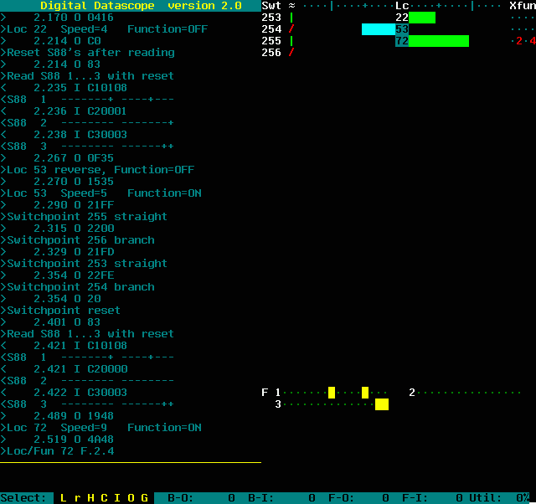The width and height of the screenshot is (536, 504).
Task: Click log line '2.329 O 21FD'
Action: click(x=57, y=252)
